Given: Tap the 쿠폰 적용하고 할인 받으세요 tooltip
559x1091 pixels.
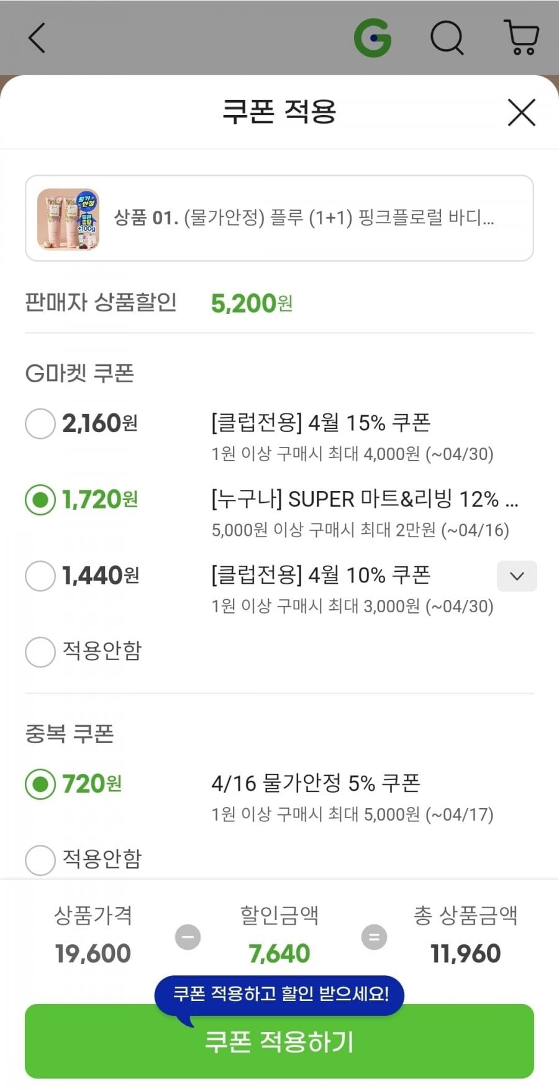Looking at the screenshot, I should 281,993.
